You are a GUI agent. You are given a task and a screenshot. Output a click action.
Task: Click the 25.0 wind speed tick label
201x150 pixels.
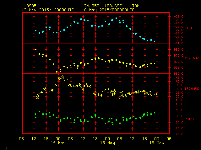tap(179, 93)
